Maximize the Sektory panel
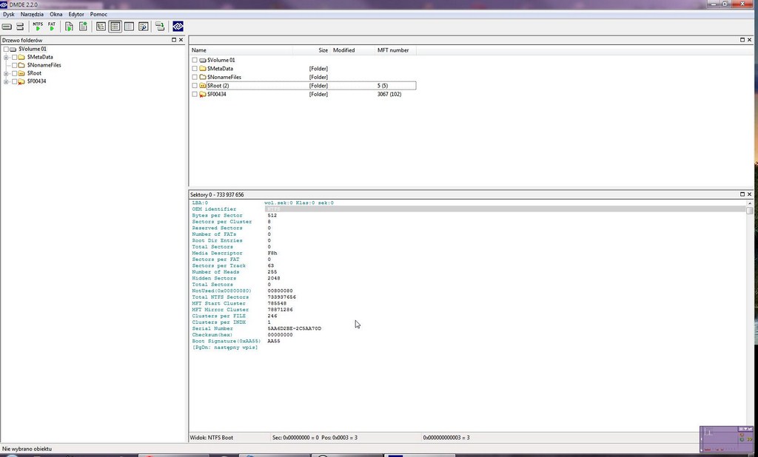 tap(742, 194)
